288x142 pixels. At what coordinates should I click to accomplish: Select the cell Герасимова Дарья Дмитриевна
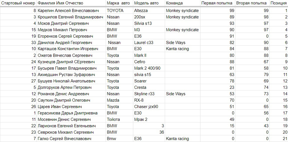(x=71, y=113)
